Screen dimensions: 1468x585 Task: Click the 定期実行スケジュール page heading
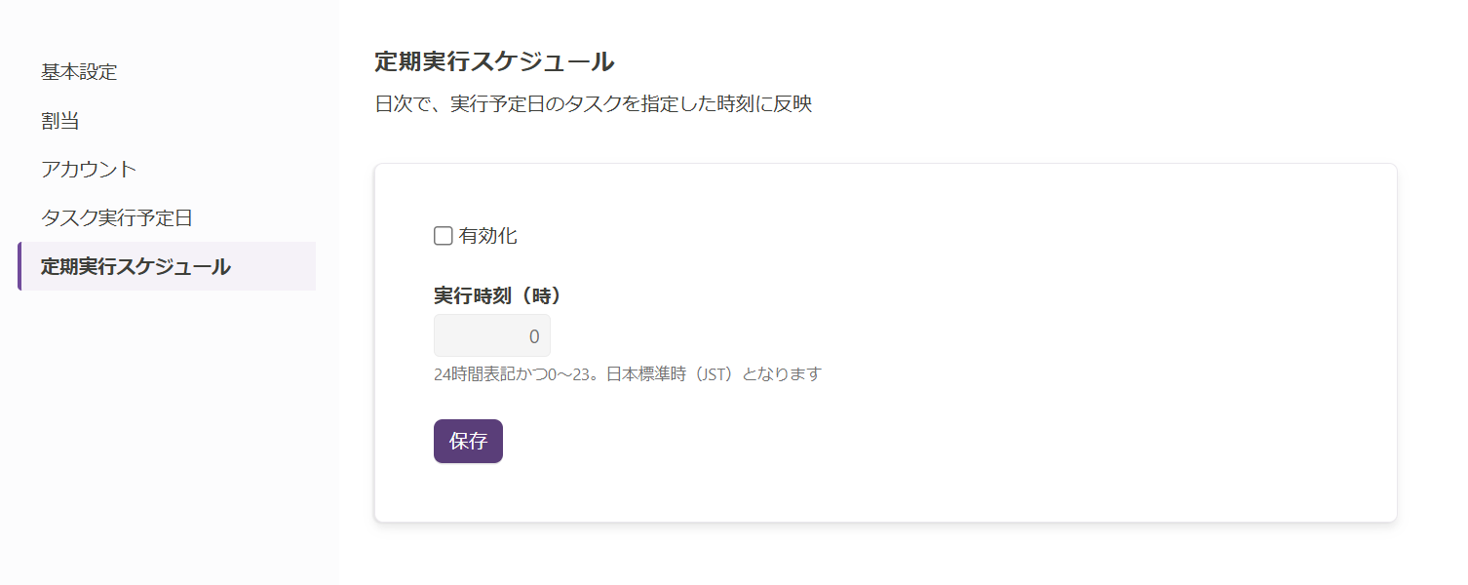494,62
